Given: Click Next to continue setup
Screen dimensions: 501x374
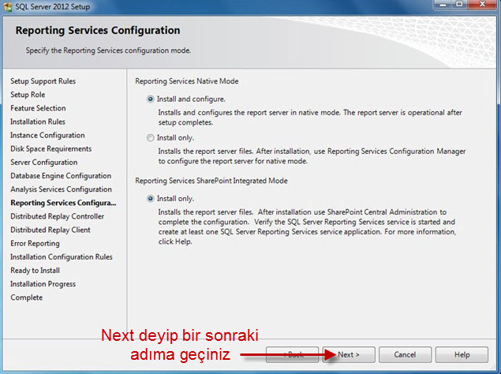Looking at the screenshot, I should [x=349, y=354].
